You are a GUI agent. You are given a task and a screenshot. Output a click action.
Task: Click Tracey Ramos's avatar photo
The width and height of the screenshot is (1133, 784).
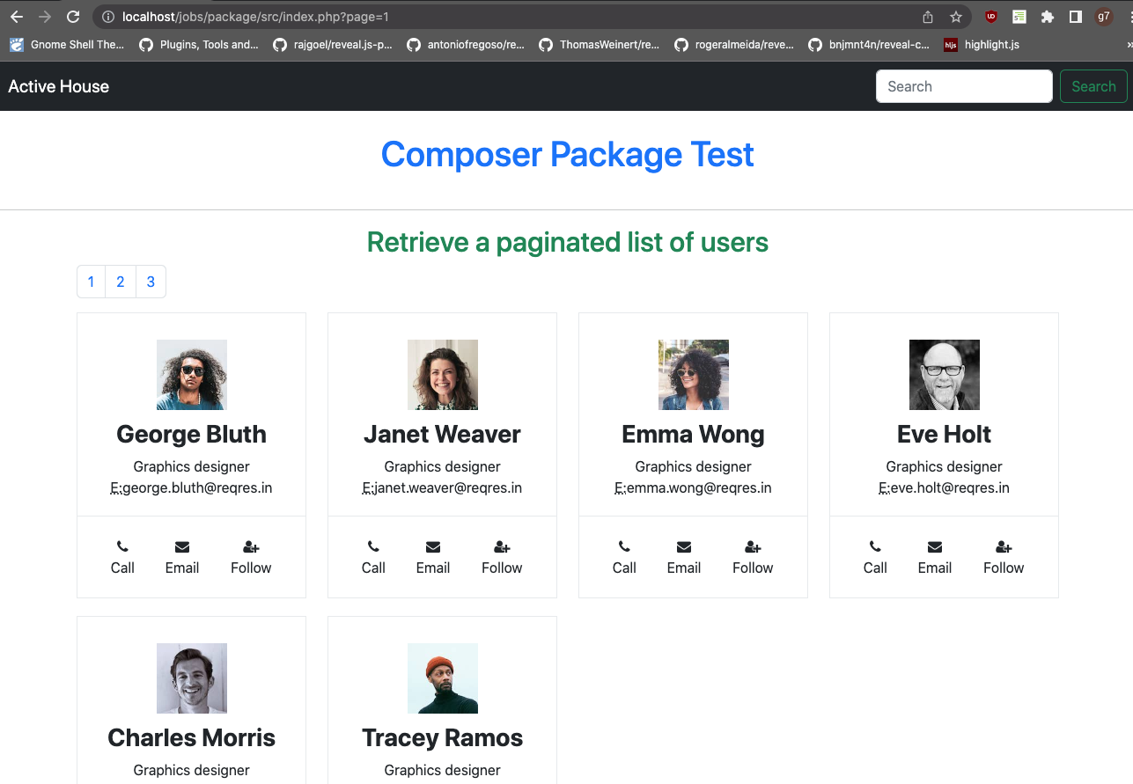(443, 678)
